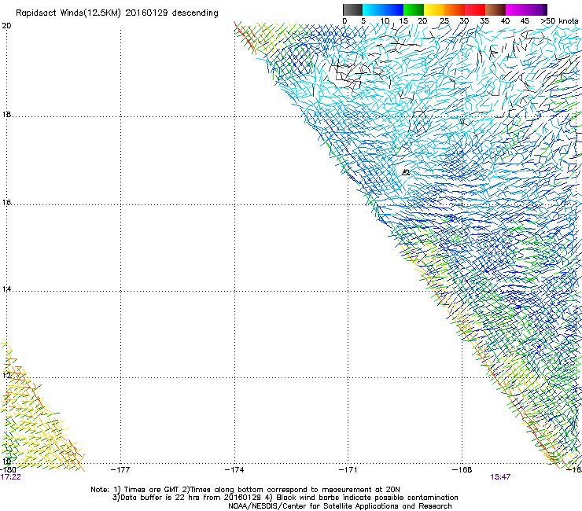Screen dimensions: 582x511
Task: Click legend tick label 25
Action: click(x=444, y=21)
